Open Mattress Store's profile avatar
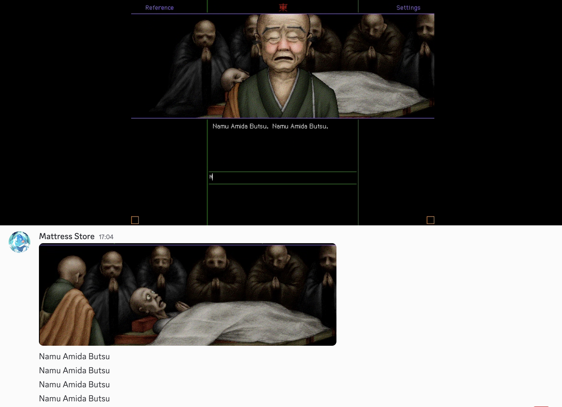The width and height of the screenshot is (562, 407). (x=19, y=242)
